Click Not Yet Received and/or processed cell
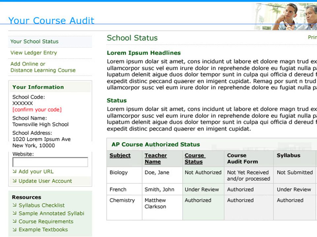Screen dimensions: 317x237 [248, 175]
